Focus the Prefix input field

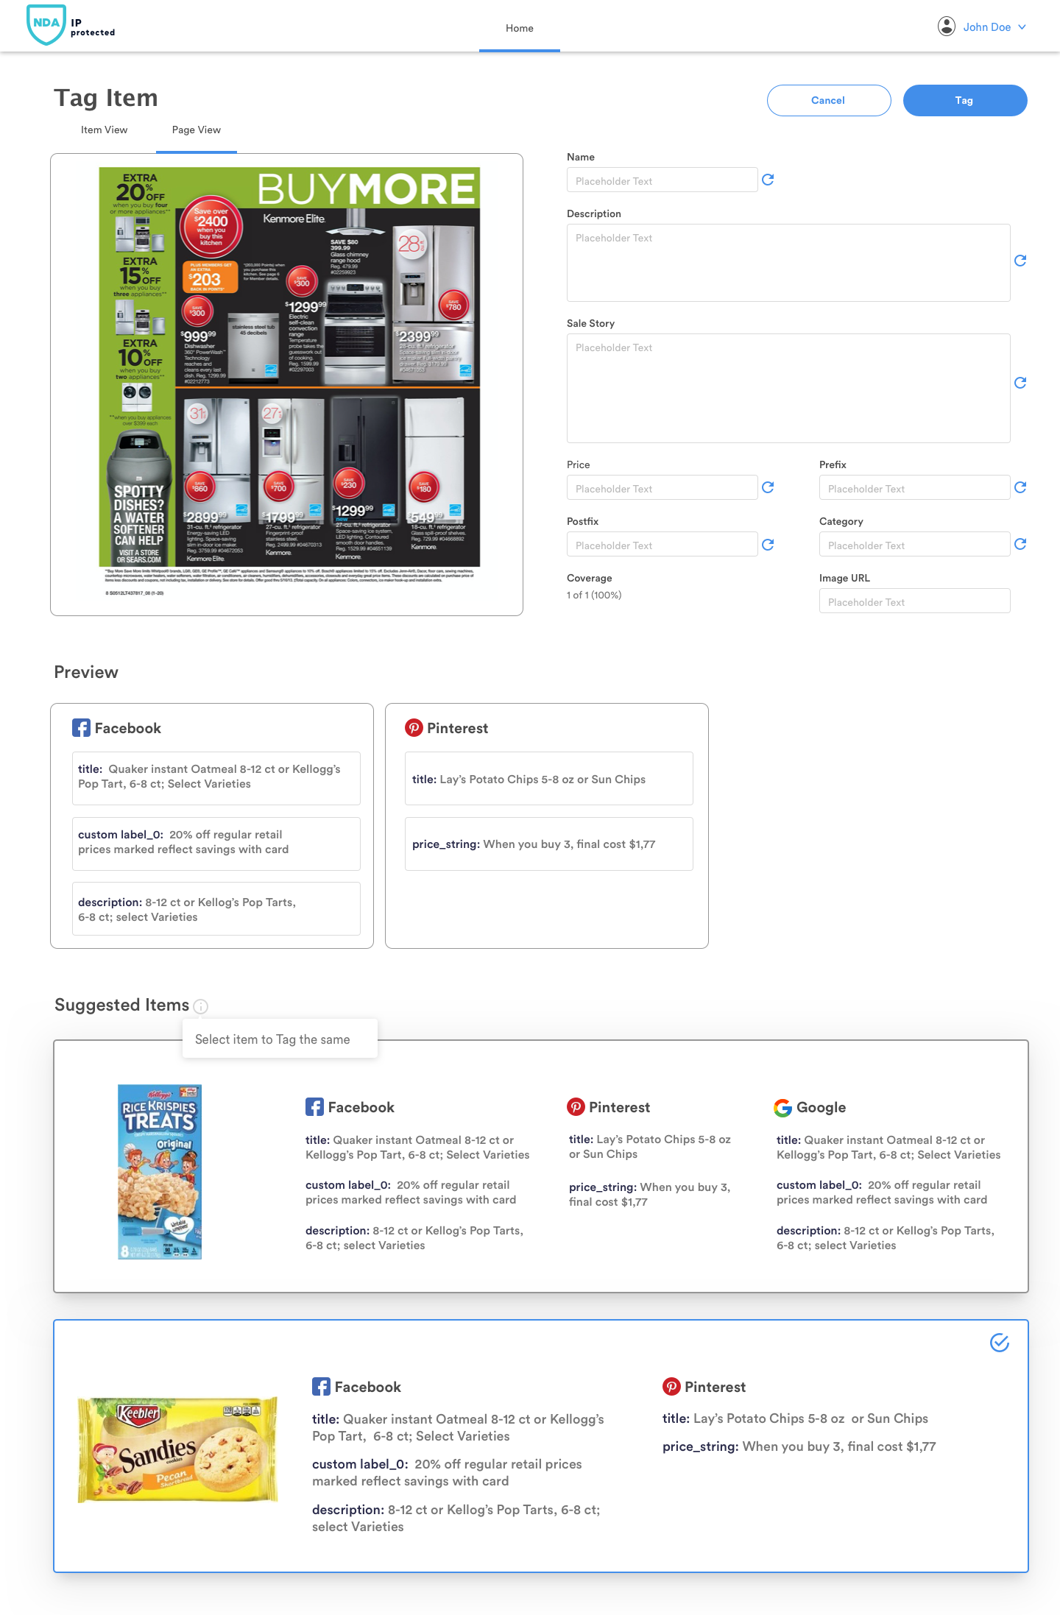pyautogui.click(x=914, y=488)
